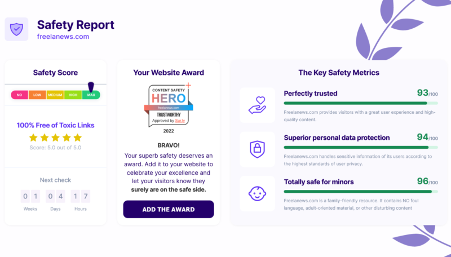
Task: Click the safety score marker pin
Action: pyautogui.click(x=91, y=87)
